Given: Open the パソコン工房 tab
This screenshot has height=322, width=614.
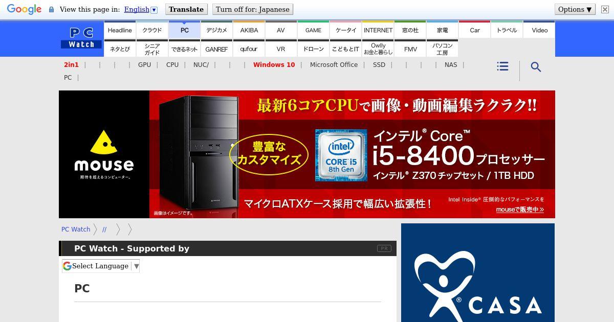Looking at the screenshot, I should point(443,49).
